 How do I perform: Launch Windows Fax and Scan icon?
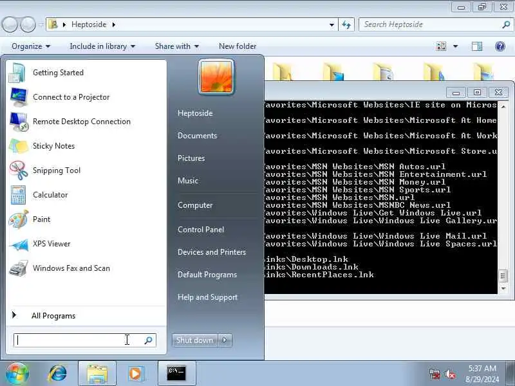coord(19,268)
